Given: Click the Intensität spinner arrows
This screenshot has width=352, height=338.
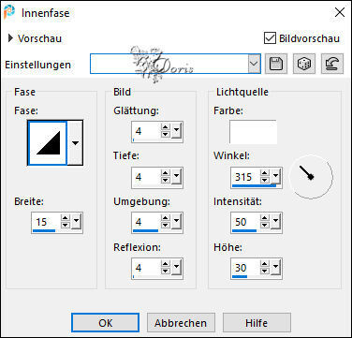Looking at the screenshot, I should click(265, 222).
